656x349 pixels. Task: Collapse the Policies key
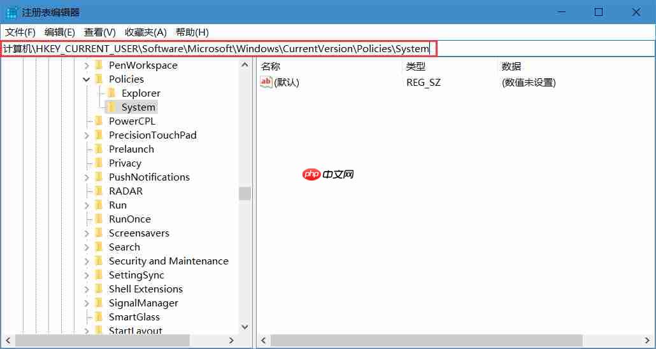point(87,79)
